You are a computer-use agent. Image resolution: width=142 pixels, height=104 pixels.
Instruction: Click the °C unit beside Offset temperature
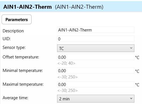137,57
